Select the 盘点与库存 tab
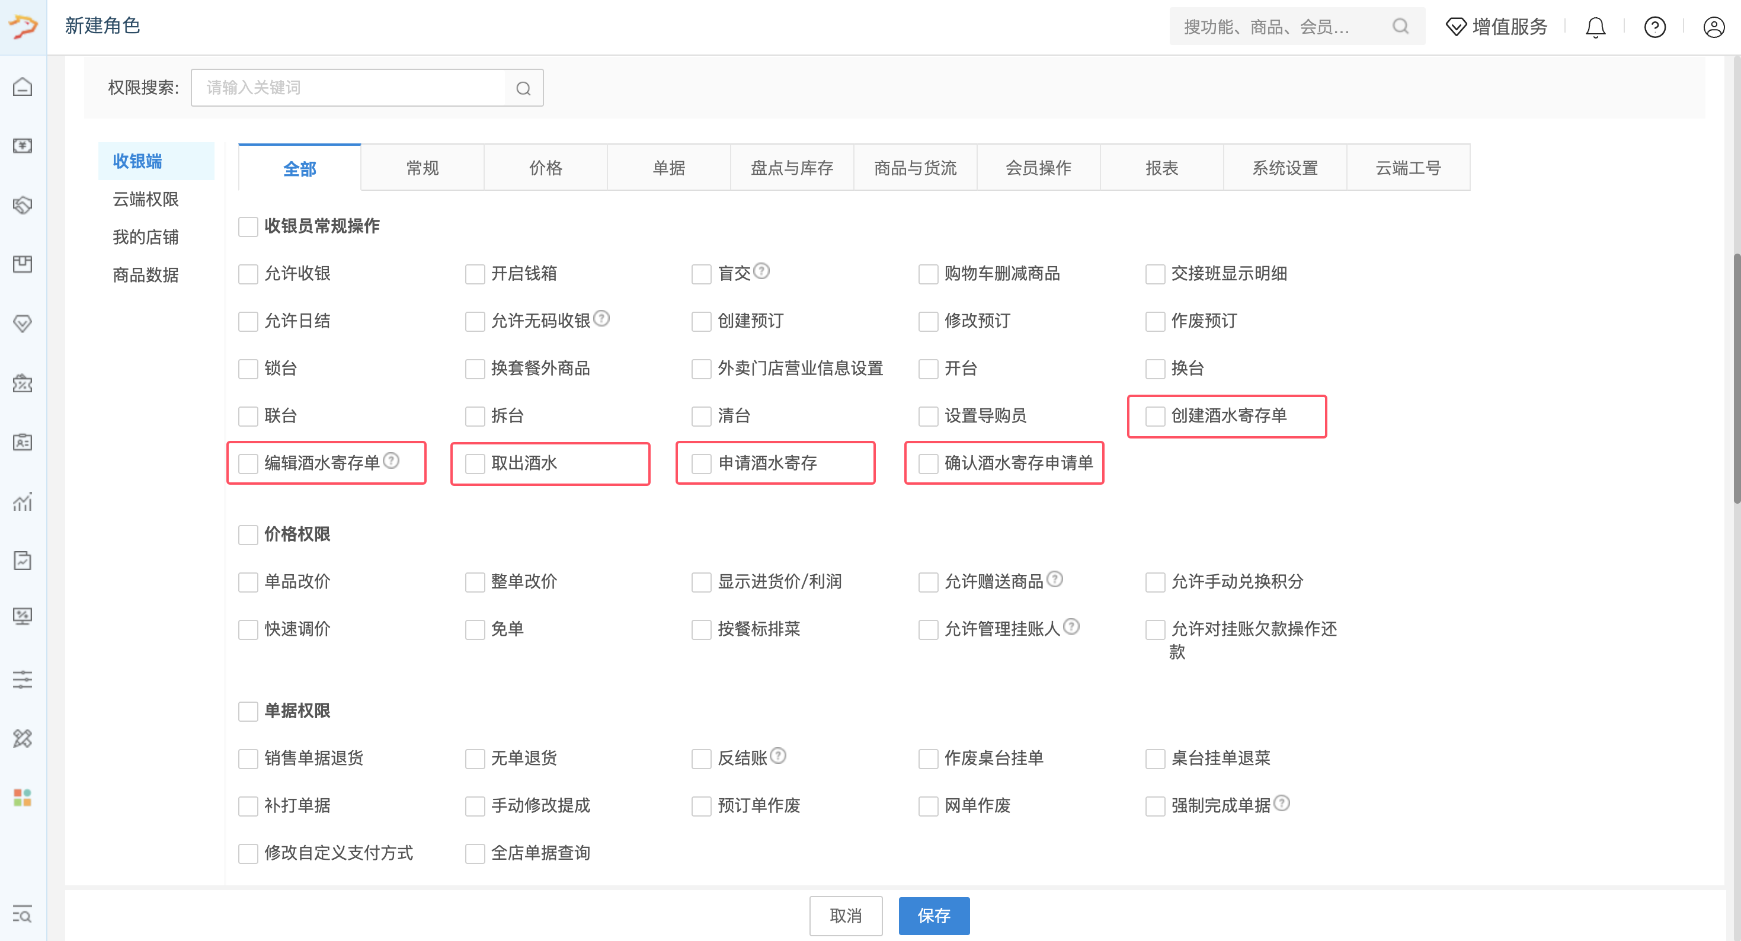This screenshot has width=1741, height=941. pyautogui.click(x=792, y=168)
